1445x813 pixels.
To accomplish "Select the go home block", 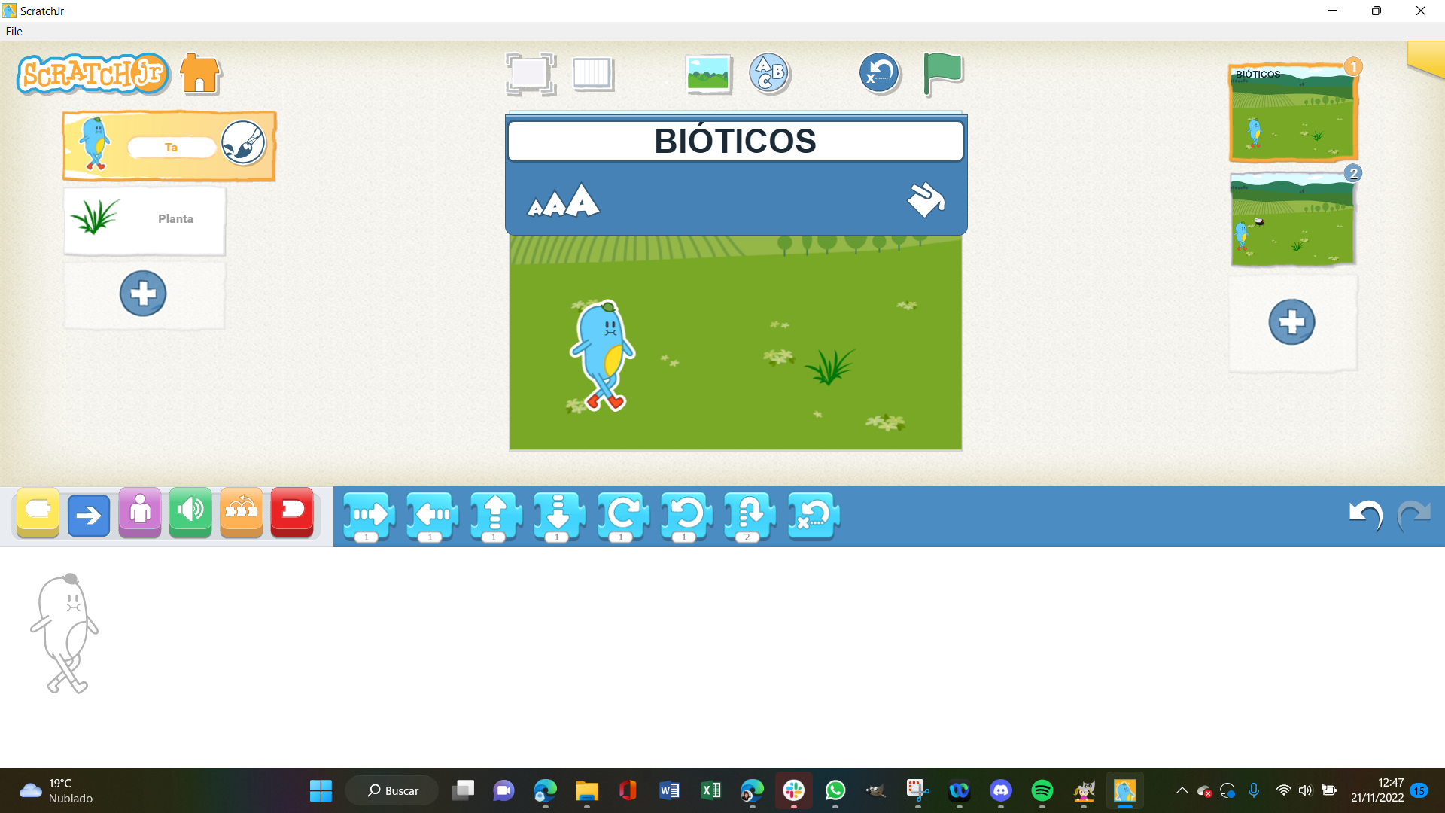I will pyautogui.click(x=814, y=516).
